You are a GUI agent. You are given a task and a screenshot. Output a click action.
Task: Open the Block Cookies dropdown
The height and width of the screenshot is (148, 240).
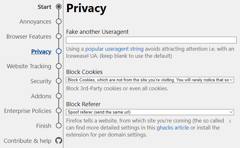pyautogui.click(x=150, y=80)
